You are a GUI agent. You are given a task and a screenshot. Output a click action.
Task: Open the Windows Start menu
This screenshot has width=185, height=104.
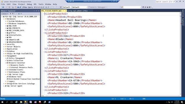coord(2,102)
